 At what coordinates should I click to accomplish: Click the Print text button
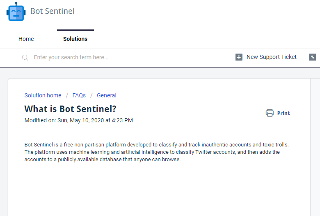tap(283, 113)
